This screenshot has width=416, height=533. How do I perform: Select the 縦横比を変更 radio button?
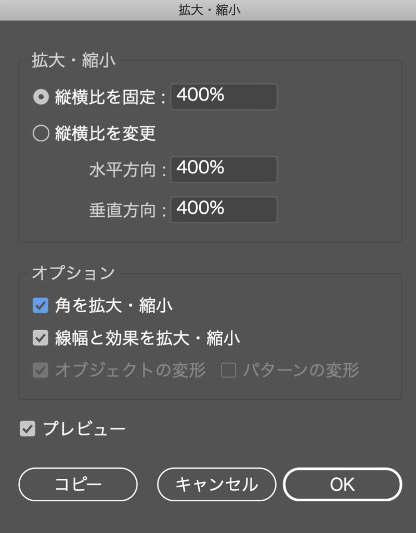click(x=41, y=134)
